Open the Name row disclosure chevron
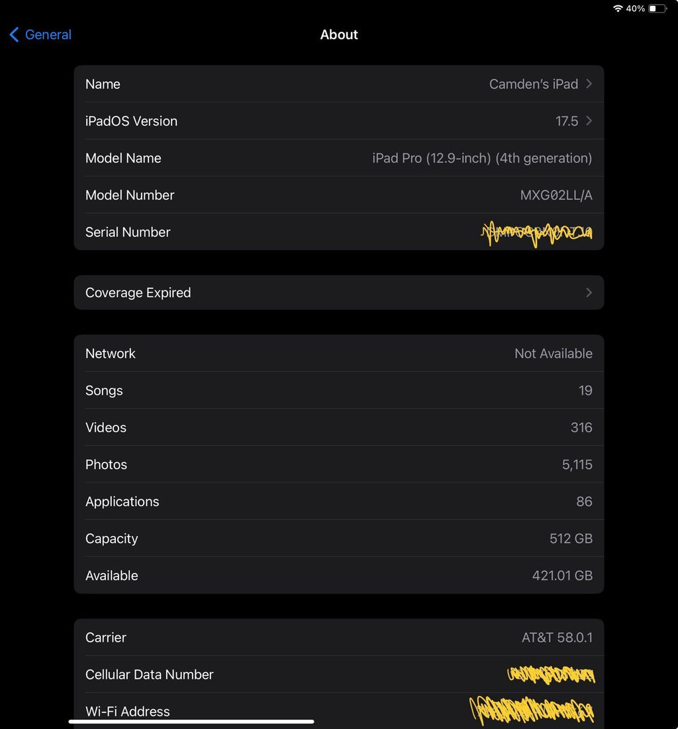This screenshot has height=729, width=678. pyautogui.click(x=588, y=84)
